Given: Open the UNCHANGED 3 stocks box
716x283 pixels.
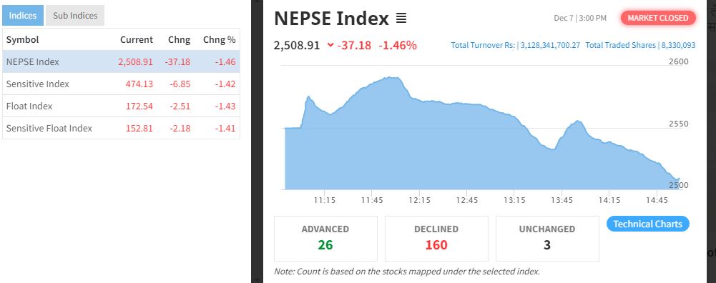Looking at the screenshot, I should (547, 238).
